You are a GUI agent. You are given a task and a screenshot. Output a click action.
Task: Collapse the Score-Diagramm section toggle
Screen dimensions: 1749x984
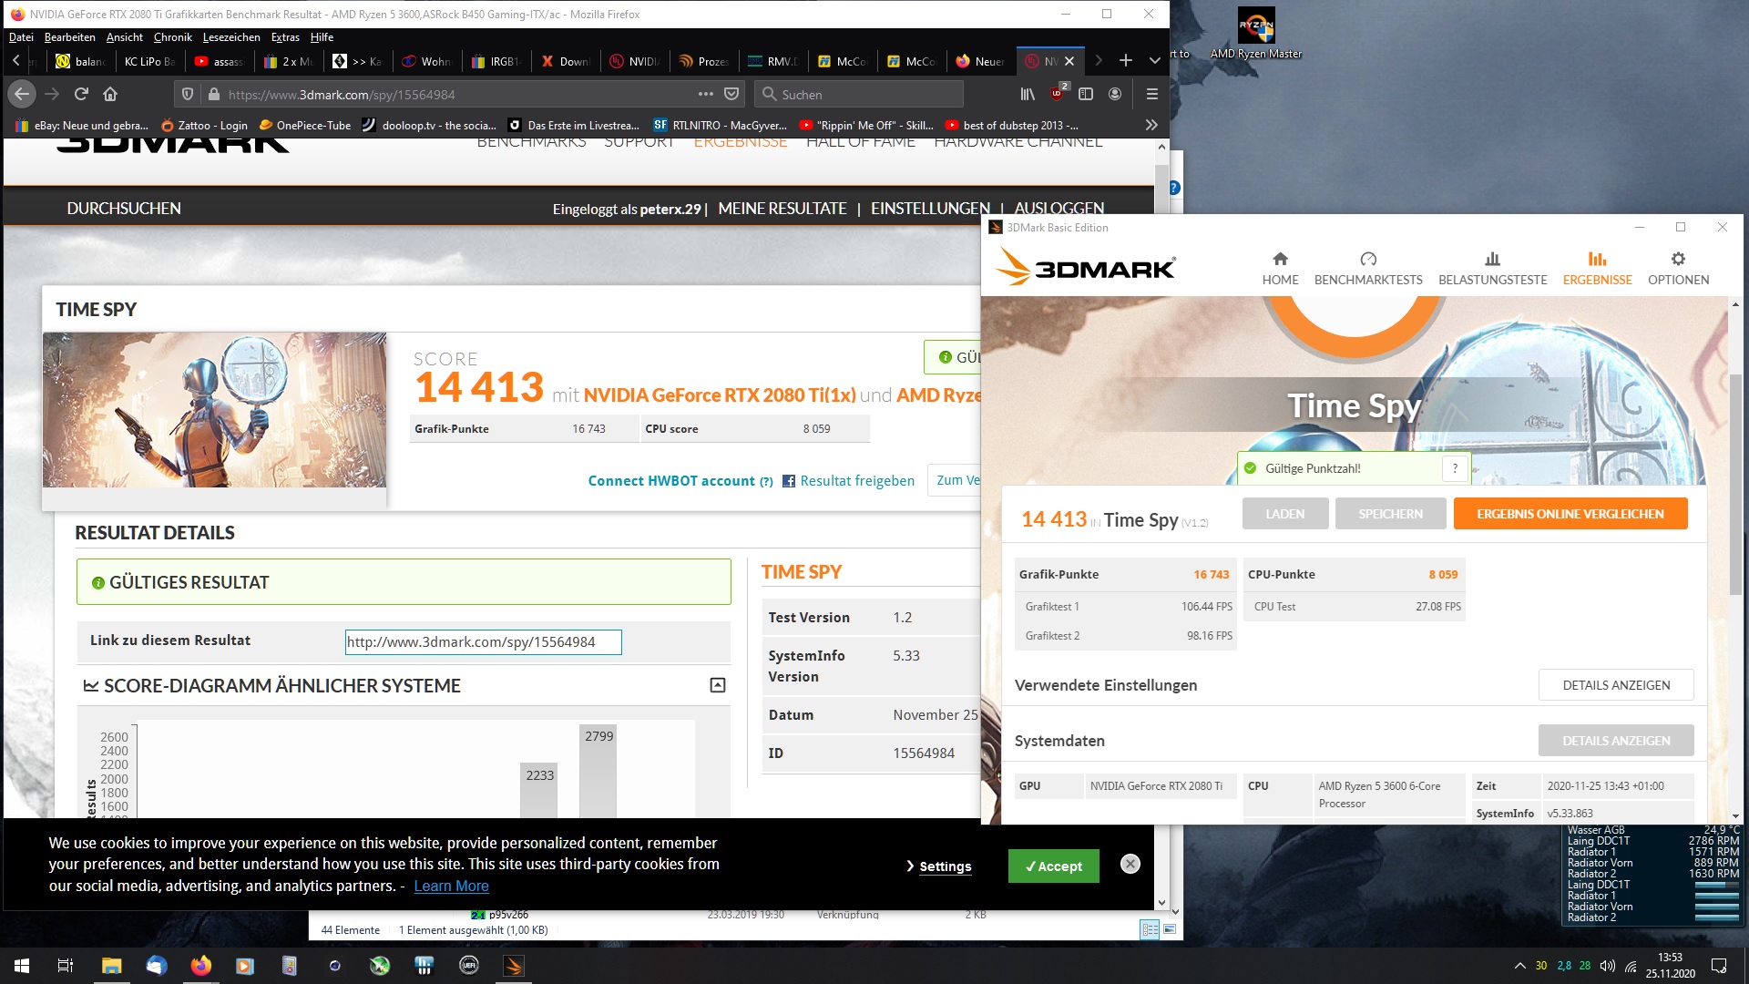pos(718,685)
